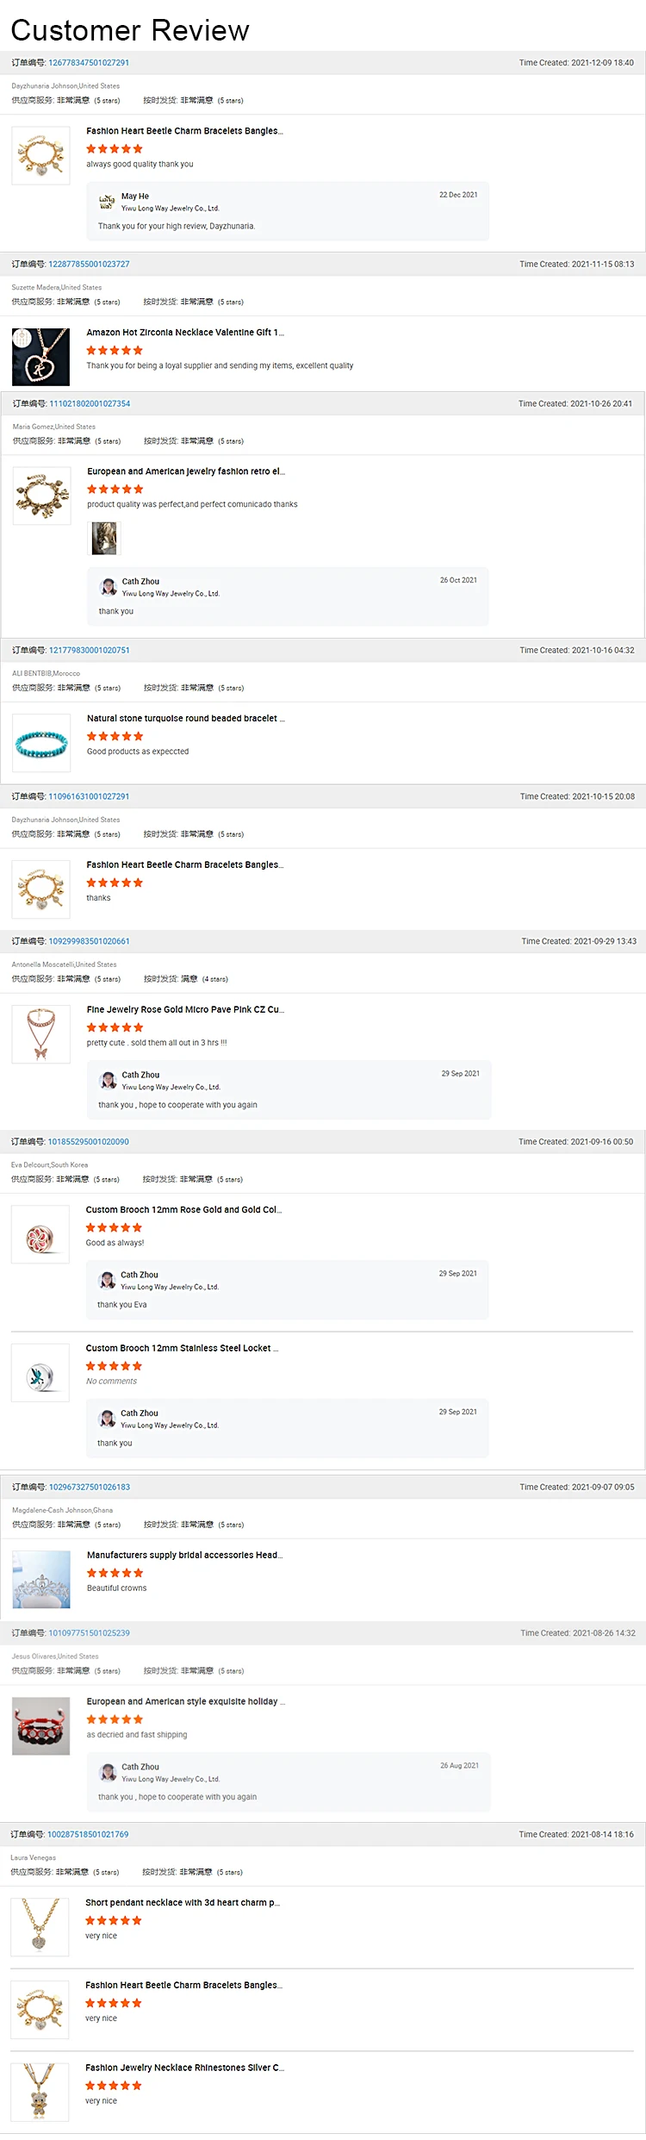Open the Short pendant necklace 3d heart title
Viewport: 646px width, 2140px height.
pyautogui.click(x=183, y=1902)
